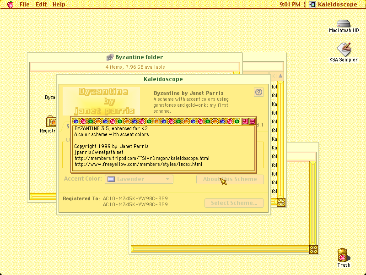Image resolution: width=366 pixels, height=275 pixels.
Task: Click the resize box of the lower-right window
Action: click(313, 249)
